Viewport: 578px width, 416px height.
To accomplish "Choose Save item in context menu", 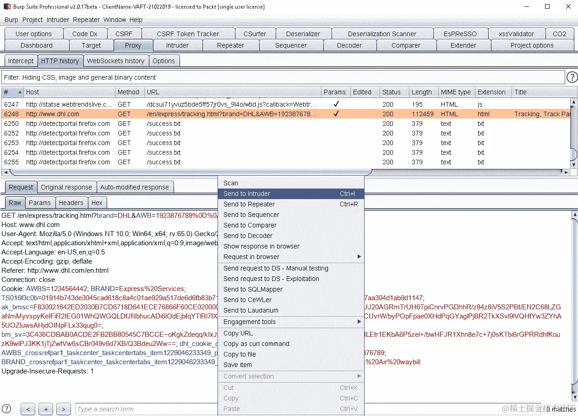I will click(291, 365).
